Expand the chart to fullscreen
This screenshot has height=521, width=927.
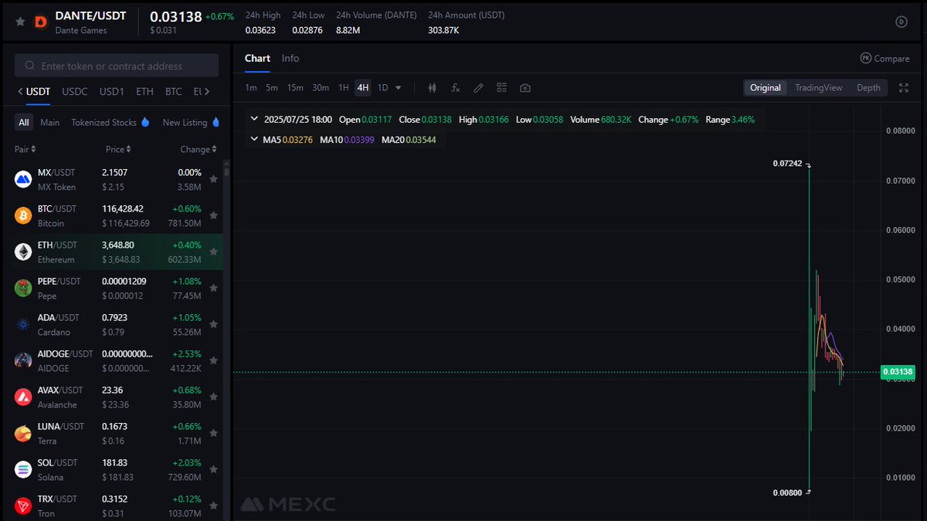coord(904,88)
